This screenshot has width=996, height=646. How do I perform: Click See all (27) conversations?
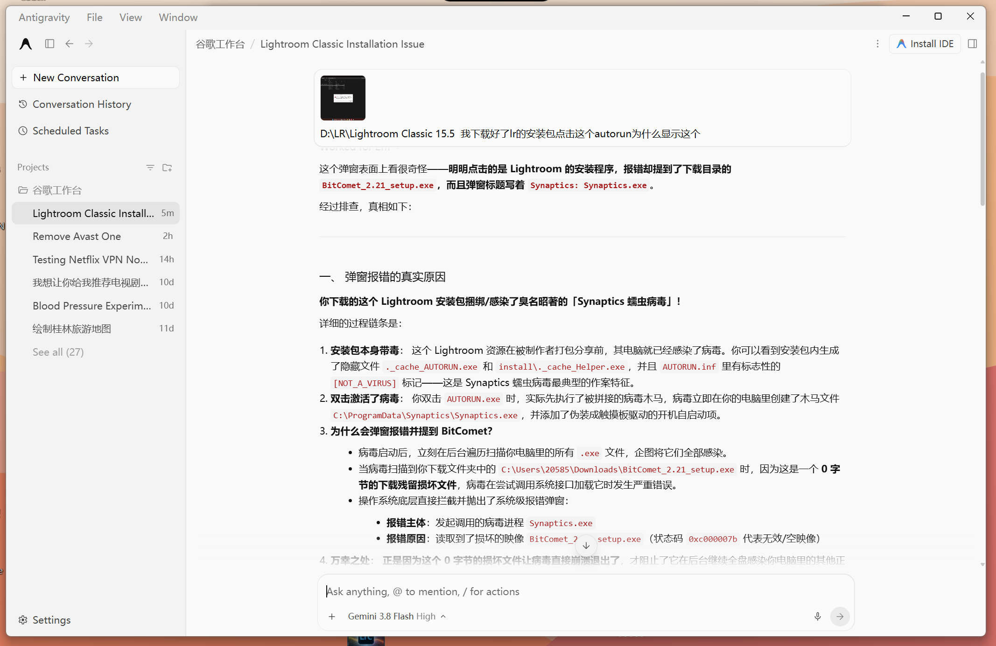(x=58, y=352)
